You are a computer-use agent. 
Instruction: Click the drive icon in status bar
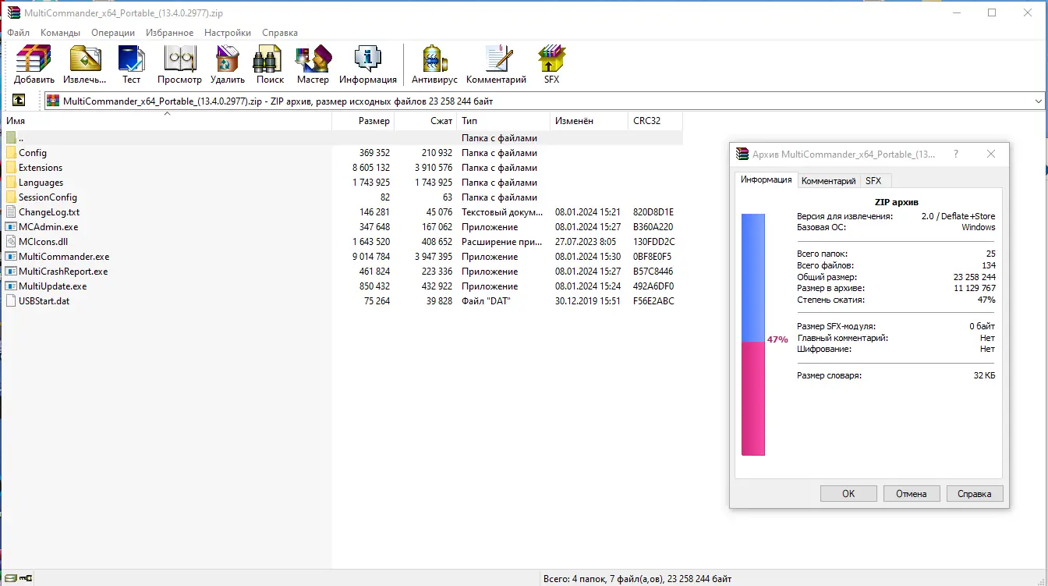tap(10, 578)
